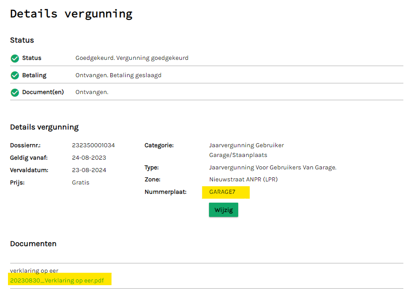Click the 'Status' section heading
The height and width of the screenshot is (294, 410).
coord(21,40)
